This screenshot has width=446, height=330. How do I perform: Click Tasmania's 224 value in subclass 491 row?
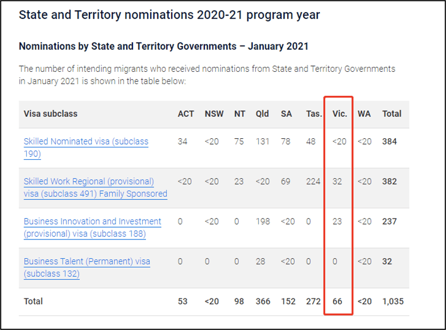(x=313, y=181)
